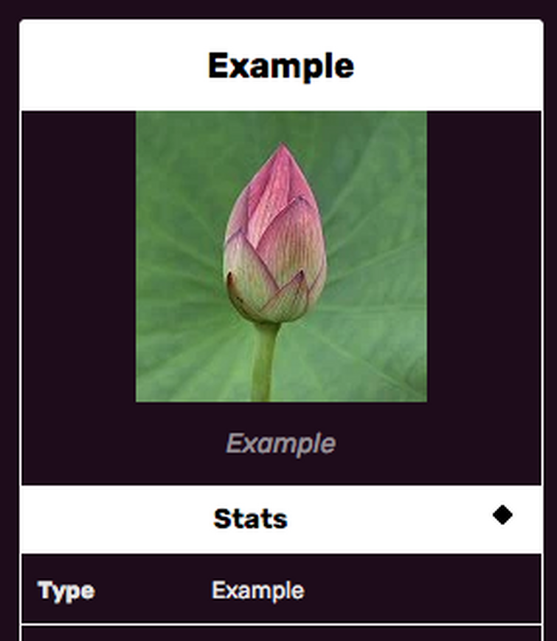Click dark caption area beside italic Example
This screenshot has height=641, width=557.
[x=122, y=444]
